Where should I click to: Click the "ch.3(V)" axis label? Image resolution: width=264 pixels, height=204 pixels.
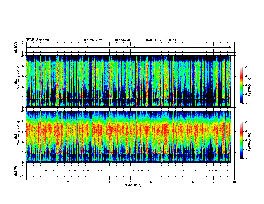(x=16, y=171)
